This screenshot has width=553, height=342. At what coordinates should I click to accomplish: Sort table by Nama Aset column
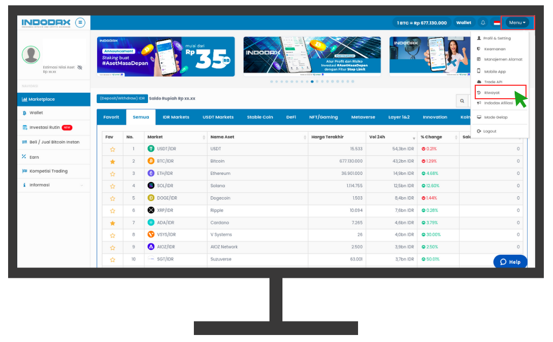coord(258,137)
